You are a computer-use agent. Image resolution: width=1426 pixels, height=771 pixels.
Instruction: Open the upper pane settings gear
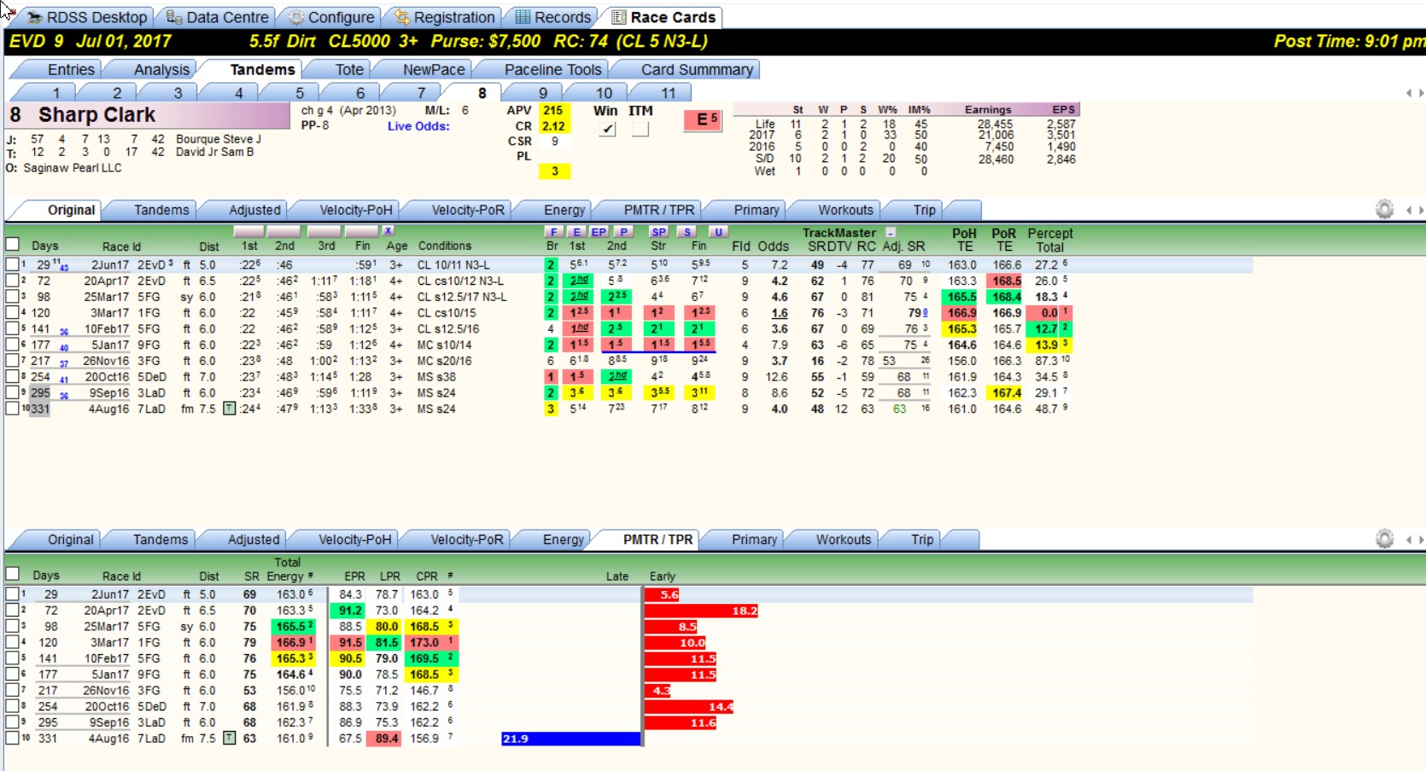pyautogui.click(x=1384, y=209)
